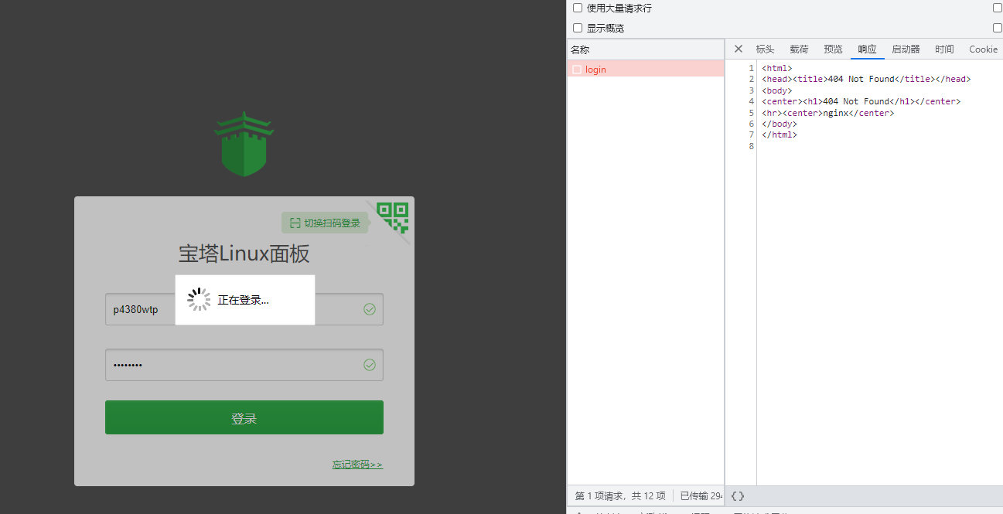Image resolution: width=1003 pixels, height=514 pixels.
Task: Click the masked password input field
Action: (244, 365)
